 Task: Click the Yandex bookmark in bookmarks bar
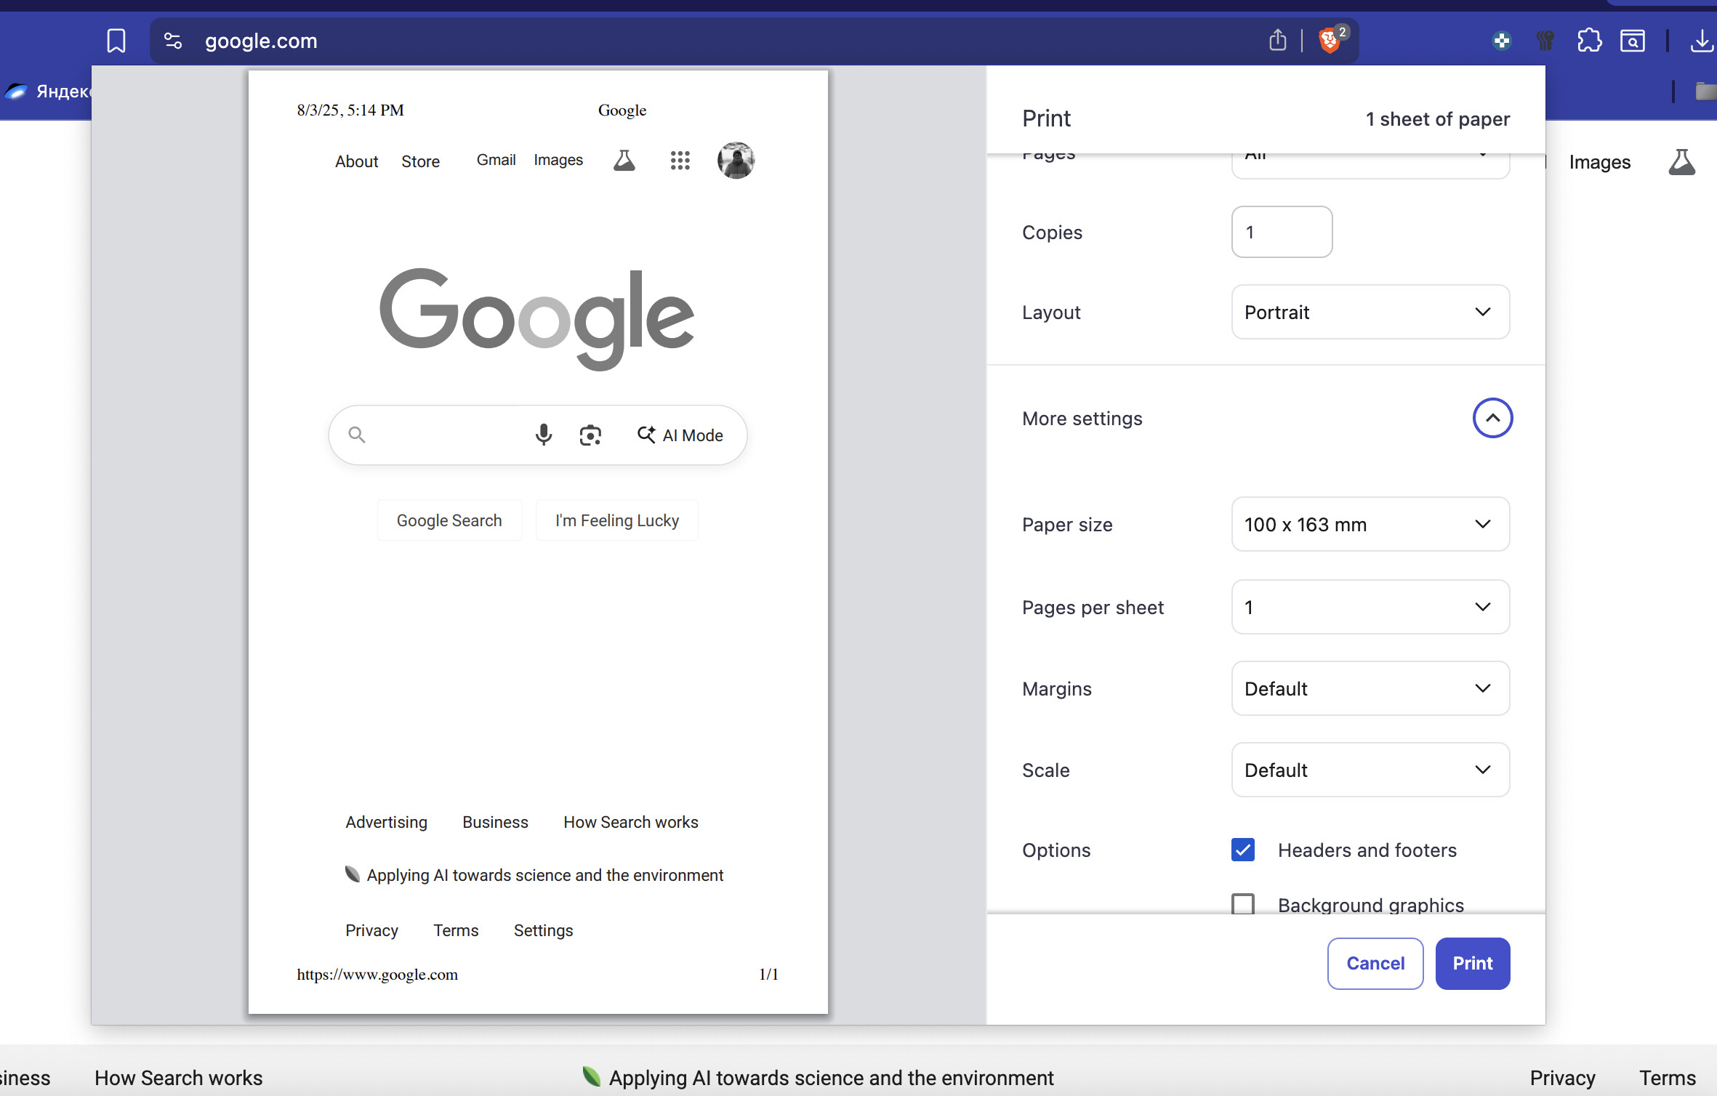pos(47,92)
